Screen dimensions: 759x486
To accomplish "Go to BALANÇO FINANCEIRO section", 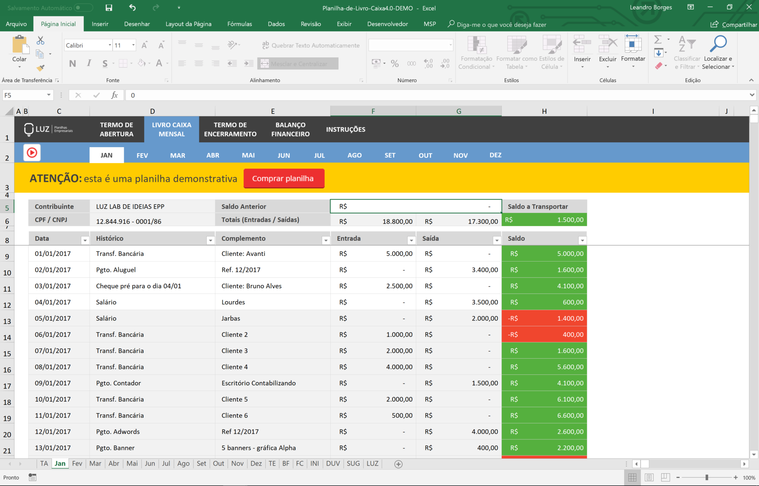I will 290,129.
